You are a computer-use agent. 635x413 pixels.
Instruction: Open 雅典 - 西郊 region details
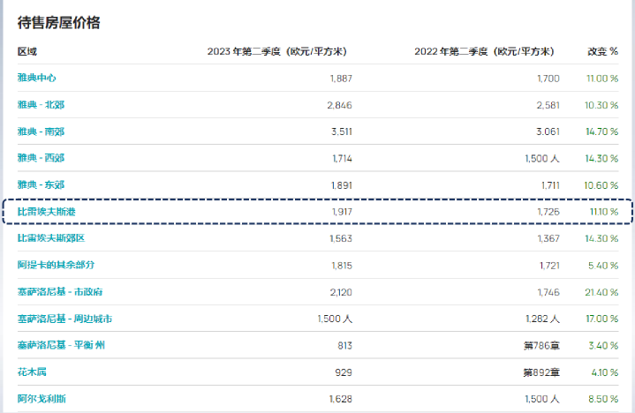(x=41, y=158)
